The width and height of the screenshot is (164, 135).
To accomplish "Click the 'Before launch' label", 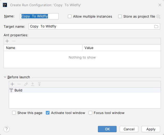I will coord(19,77).
